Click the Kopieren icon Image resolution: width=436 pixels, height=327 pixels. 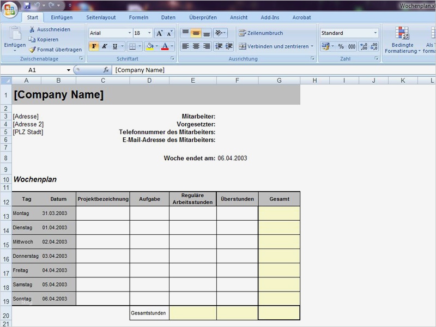[32, 38]
